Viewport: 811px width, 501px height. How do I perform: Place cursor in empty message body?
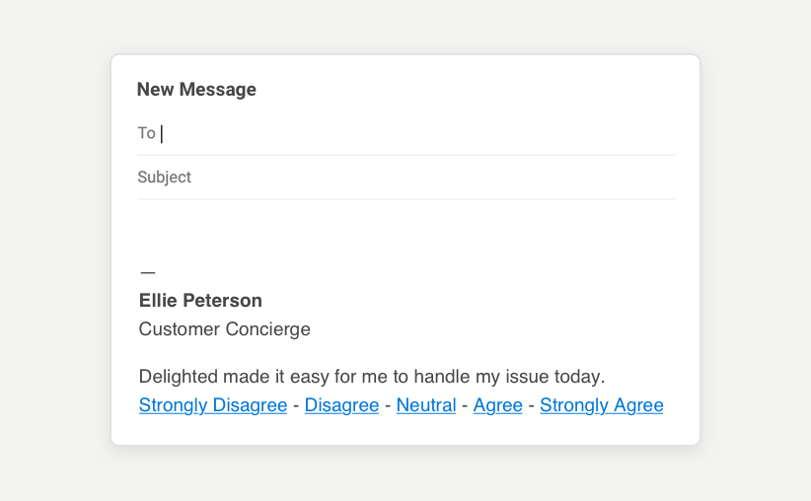click(405, 232)
